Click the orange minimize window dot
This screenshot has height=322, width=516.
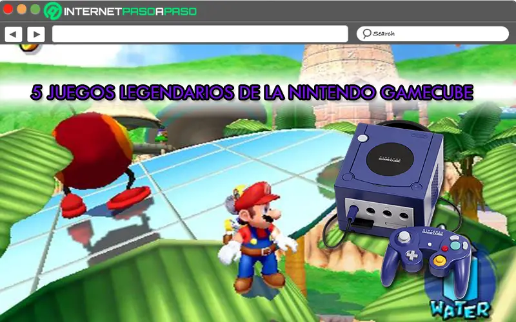(22, 9)
